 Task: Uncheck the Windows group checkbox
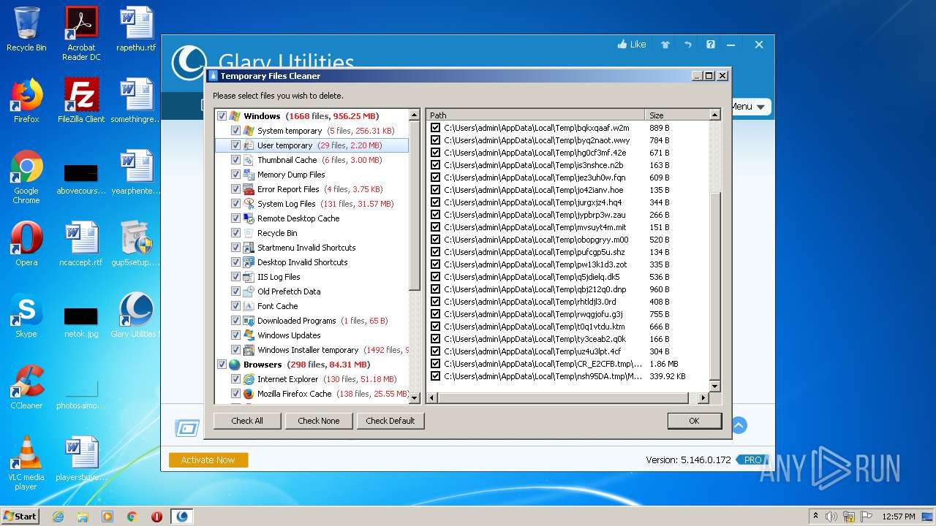222,116
